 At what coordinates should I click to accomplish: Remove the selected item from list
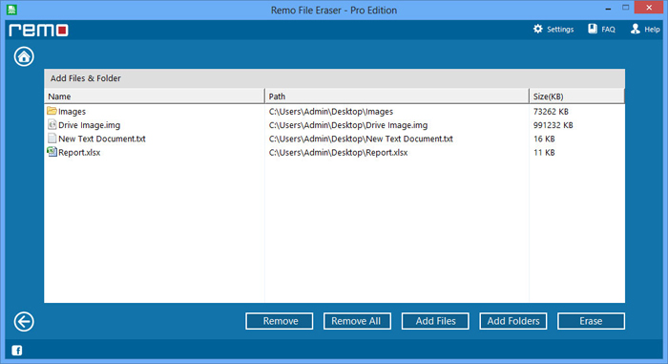coord(279,321)
